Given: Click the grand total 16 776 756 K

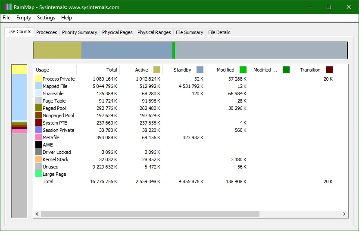Looking at the screenshot, I should pyautogui.click(x=104, y=181).
